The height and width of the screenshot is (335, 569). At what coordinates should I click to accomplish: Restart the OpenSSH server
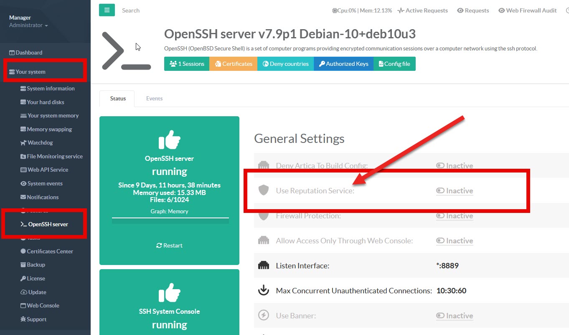pos(169,245)
